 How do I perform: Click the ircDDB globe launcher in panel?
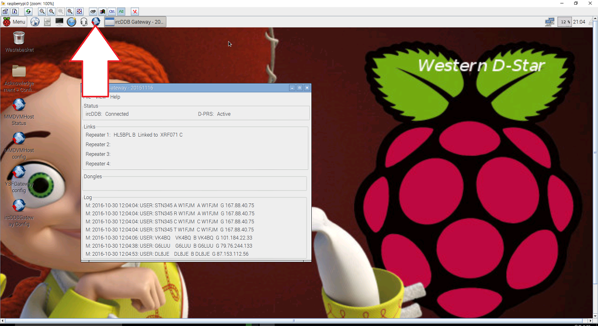[96, 22]
